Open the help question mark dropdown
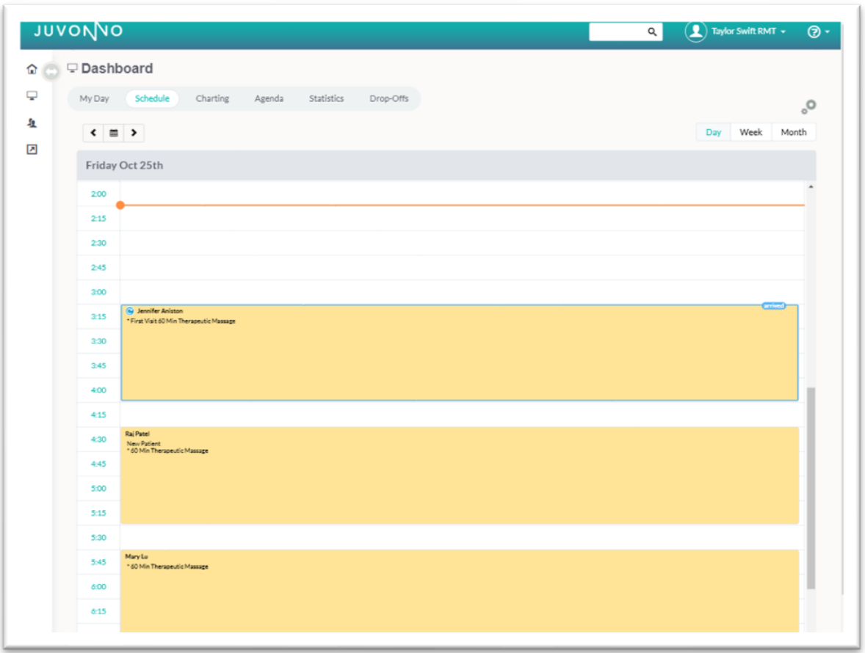Screen dimensions: 865x653 click(817, 32)
